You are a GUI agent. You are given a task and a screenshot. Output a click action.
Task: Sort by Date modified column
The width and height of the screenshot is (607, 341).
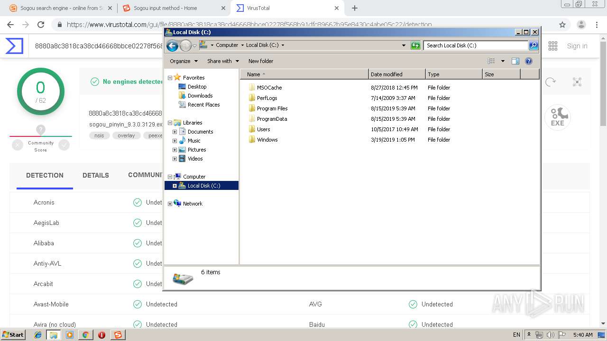(396, 74)
